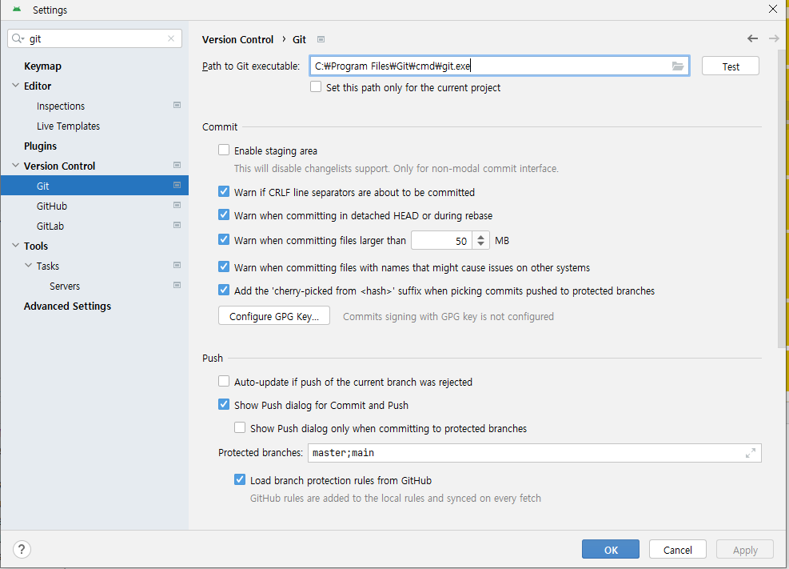Open GitLab settings page
The image size is (789, 569).
50,226
